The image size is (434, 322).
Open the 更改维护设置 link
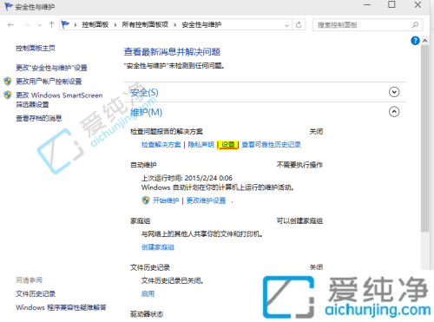coord(206,200)
